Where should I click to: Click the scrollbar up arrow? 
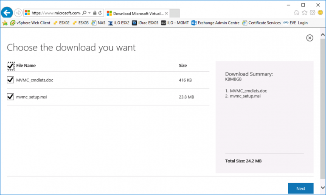(323, 35)
